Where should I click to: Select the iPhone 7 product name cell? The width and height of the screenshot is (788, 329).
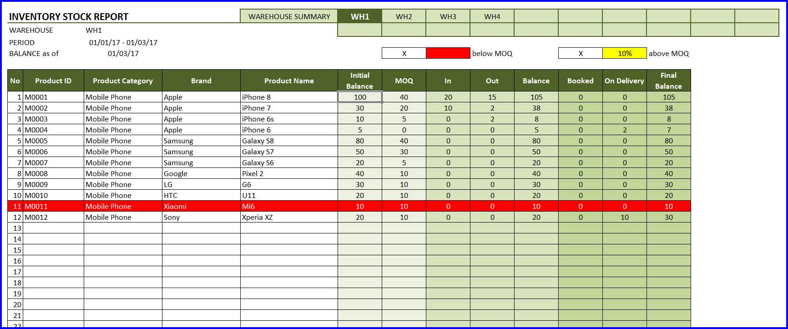289,108
